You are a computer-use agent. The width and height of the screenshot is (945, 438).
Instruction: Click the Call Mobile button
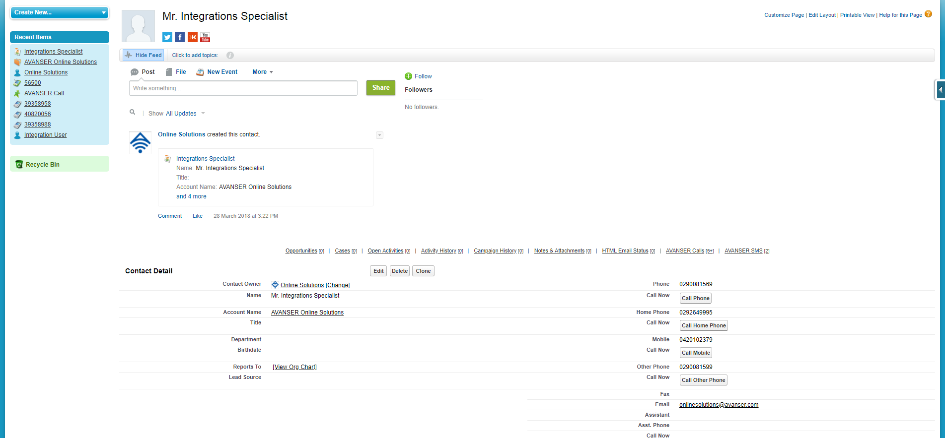tap(696, 353)
